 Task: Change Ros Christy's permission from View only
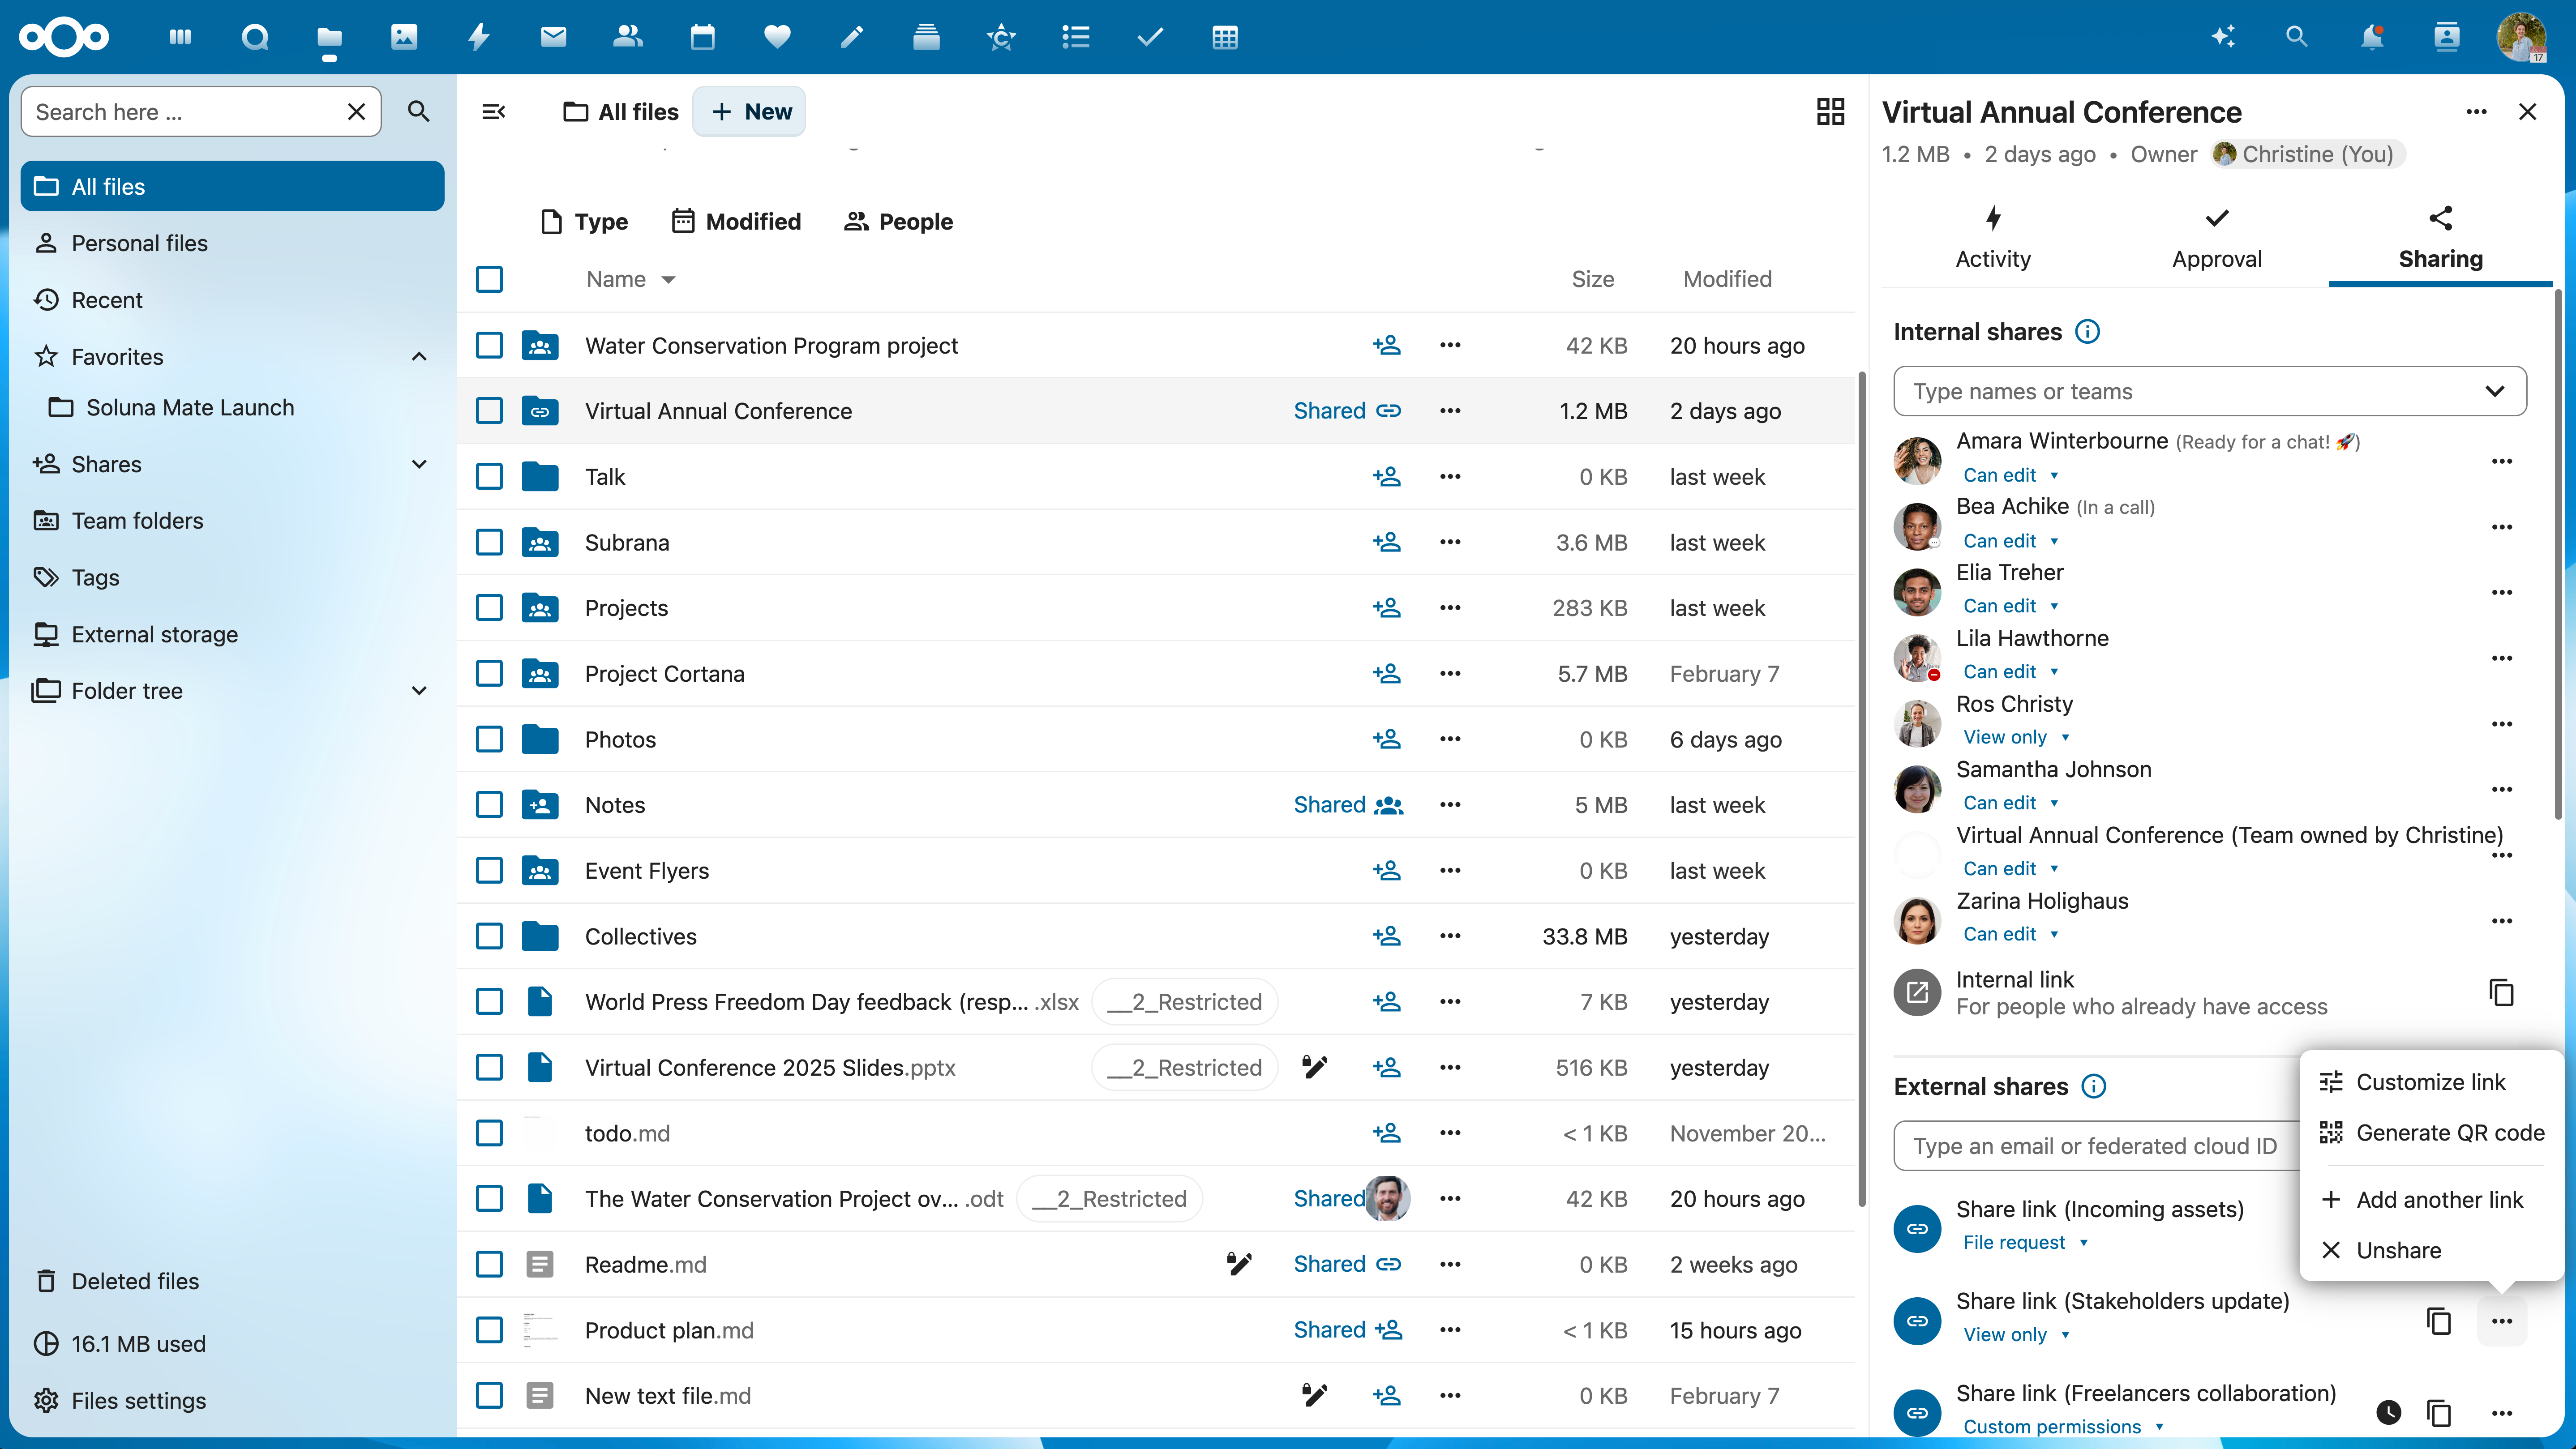pos(2015,736)
